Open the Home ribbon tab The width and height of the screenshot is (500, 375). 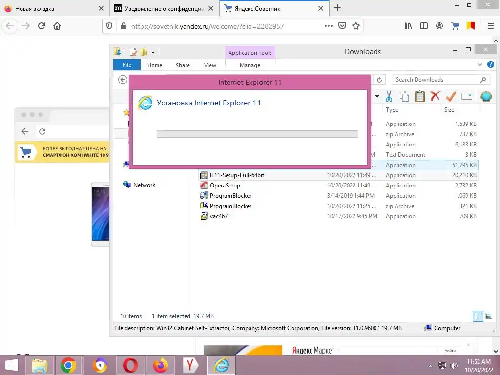(155, 65)
